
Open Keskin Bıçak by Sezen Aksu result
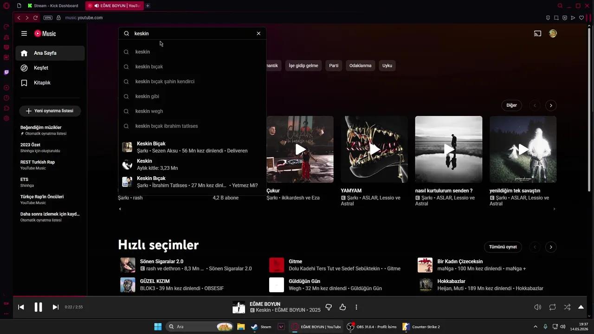coord(192,147)
